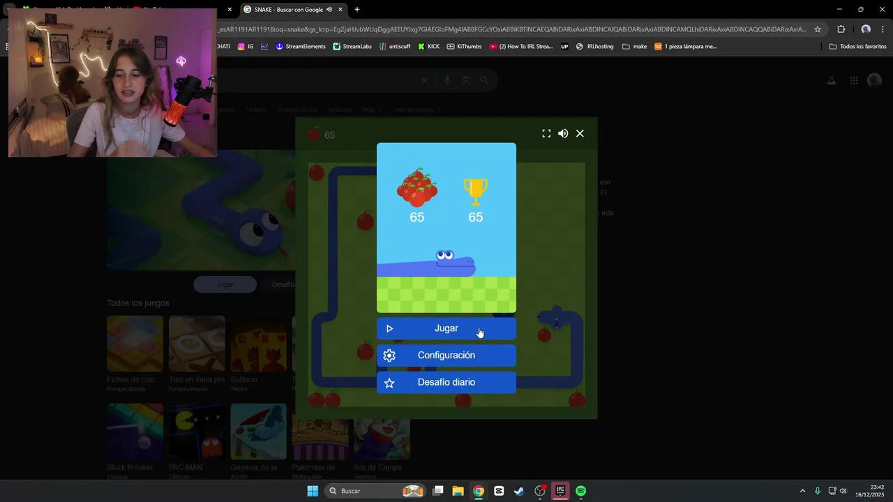Open the StreamElements bookmark
The image size is (893, 502).
tap(301, 47)
